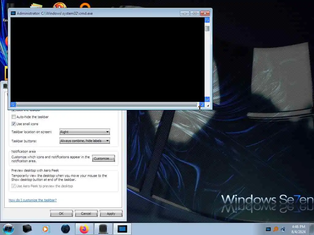Viewport: 314px width, 235px height.
Task: Minimize the cmd.exe window
Action: coord(185,13)
